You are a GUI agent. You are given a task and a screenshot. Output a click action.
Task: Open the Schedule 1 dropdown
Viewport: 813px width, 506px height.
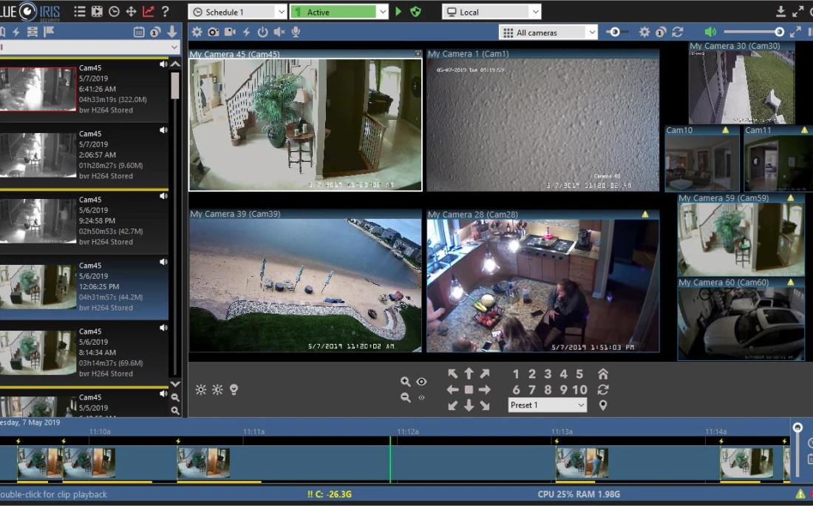point(237,12)
